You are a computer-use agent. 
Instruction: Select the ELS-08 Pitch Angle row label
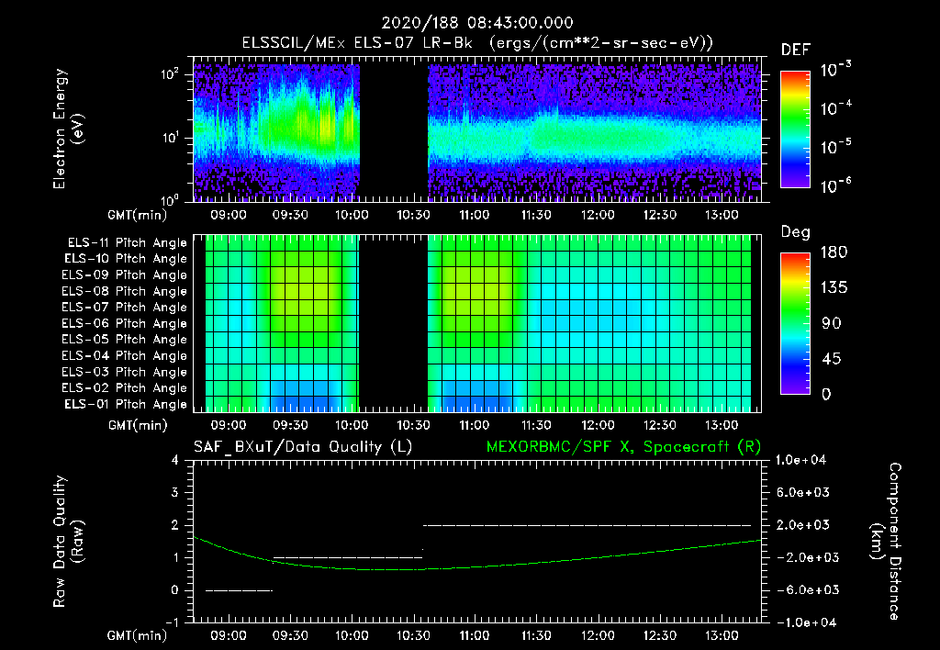coord(125,291)
